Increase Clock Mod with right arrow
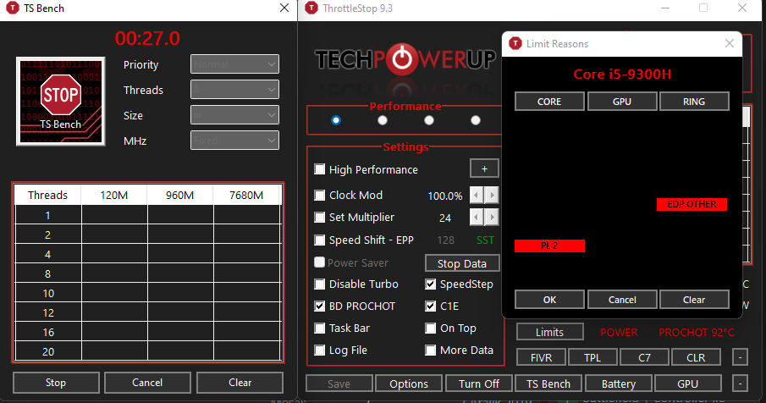 (x=492, y=196)
